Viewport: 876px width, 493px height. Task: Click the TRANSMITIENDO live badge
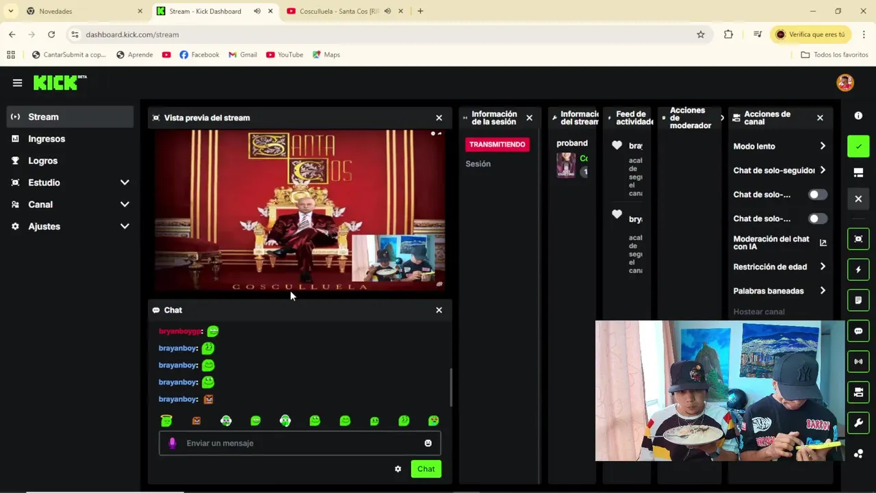pos(498,144)
